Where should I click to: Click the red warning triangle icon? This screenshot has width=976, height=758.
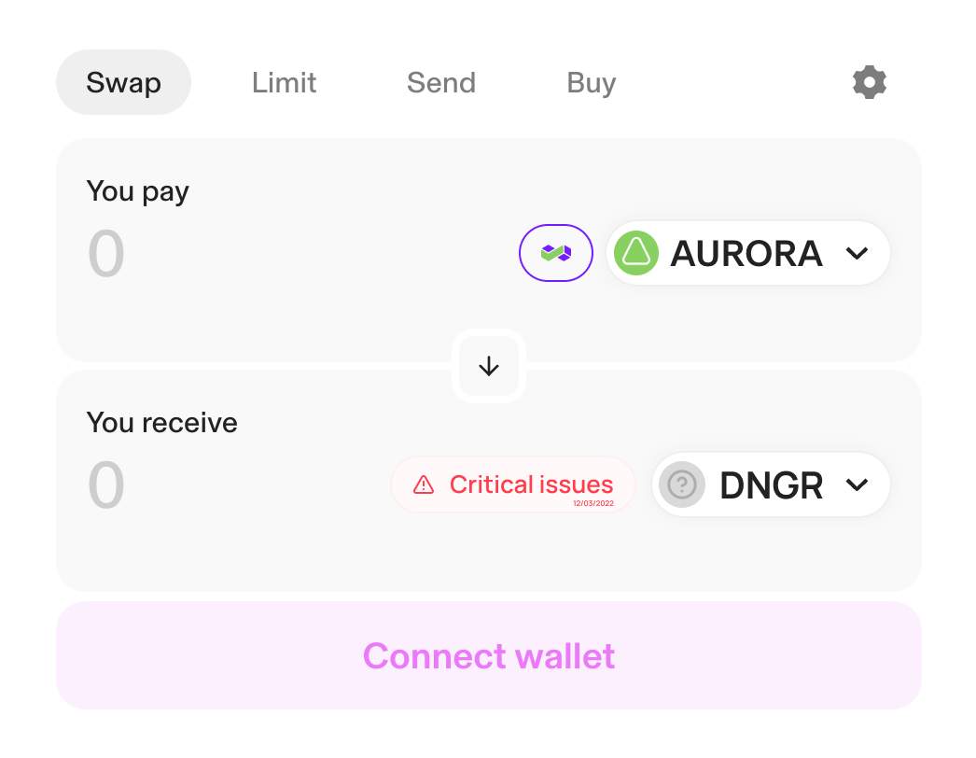pos(425,484)
